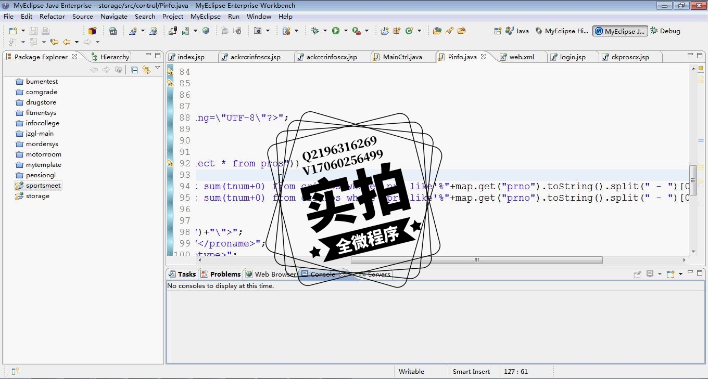This screenshot has height=379, width=708.
Task: Click the green Run play icon
Action: [x=336, y=31]
